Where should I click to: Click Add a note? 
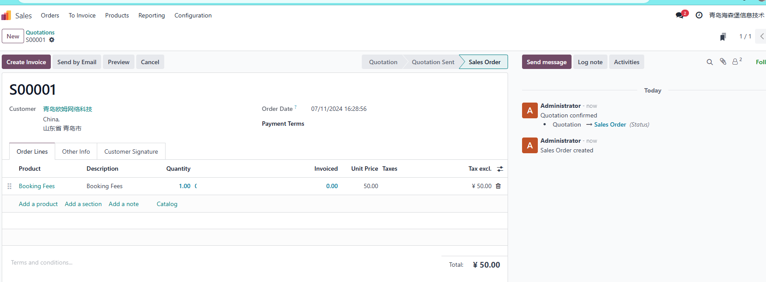tap(124, 204)
